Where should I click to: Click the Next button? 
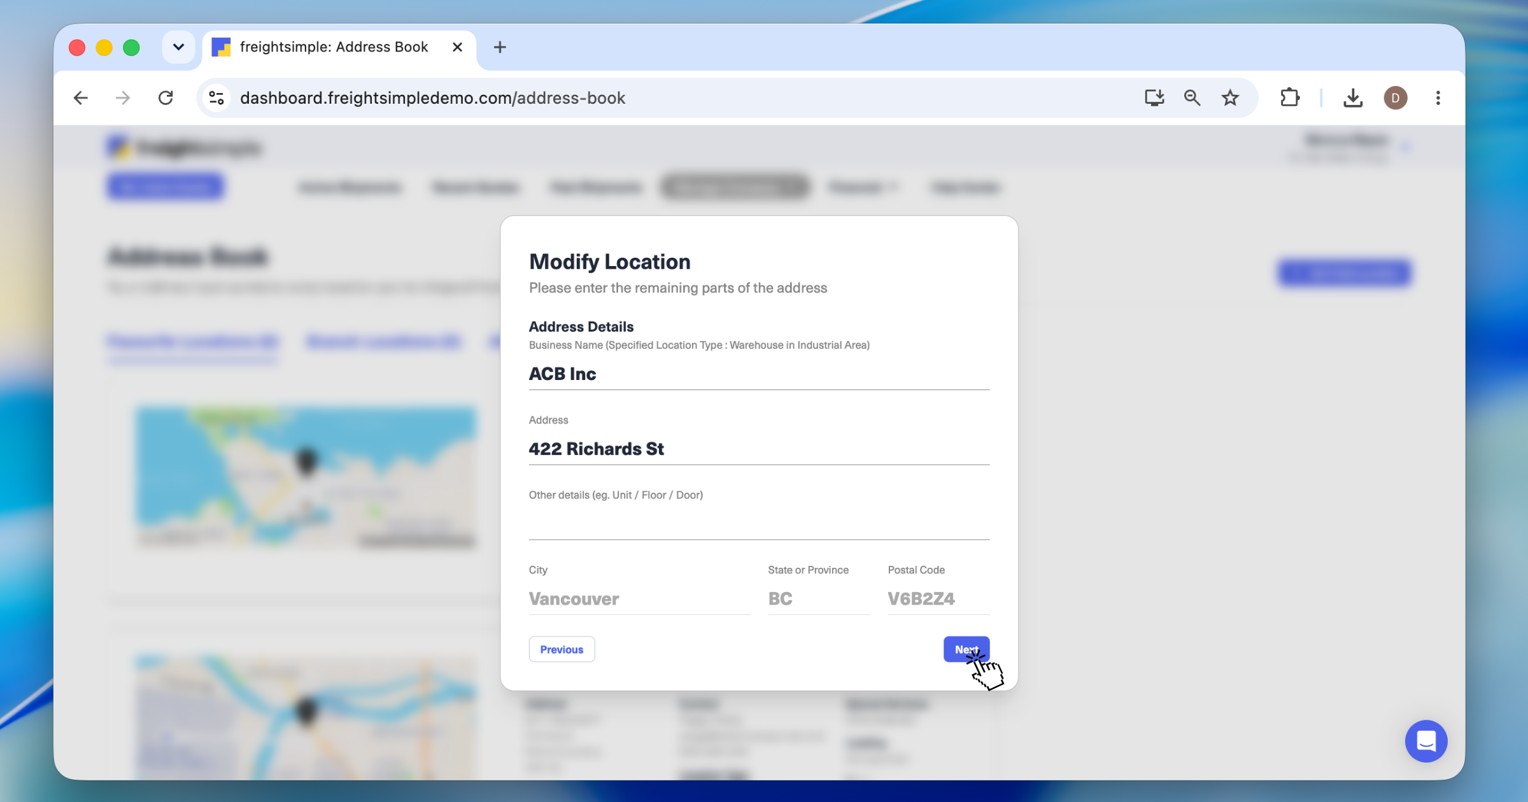(966, 649)
